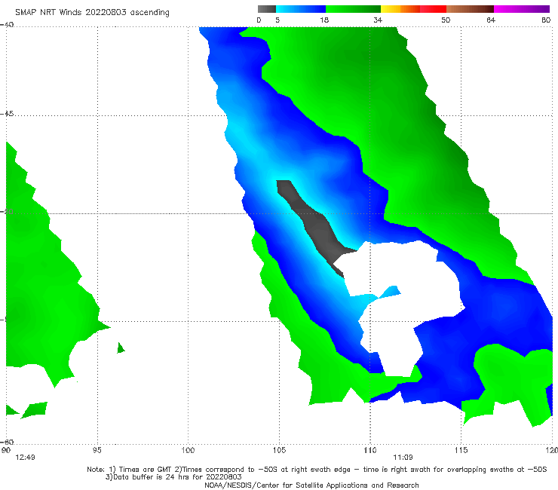Click the '50' color scale label

tap(446, 20)
